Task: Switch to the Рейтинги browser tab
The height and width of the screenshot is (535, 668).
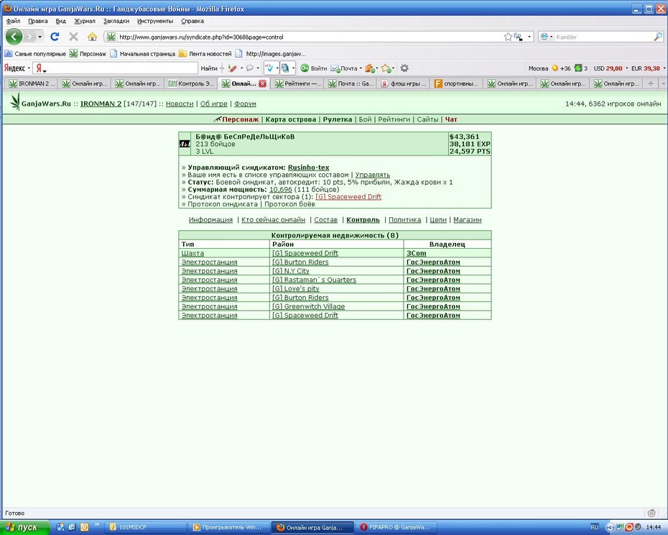Action: (x=298, y=83)
